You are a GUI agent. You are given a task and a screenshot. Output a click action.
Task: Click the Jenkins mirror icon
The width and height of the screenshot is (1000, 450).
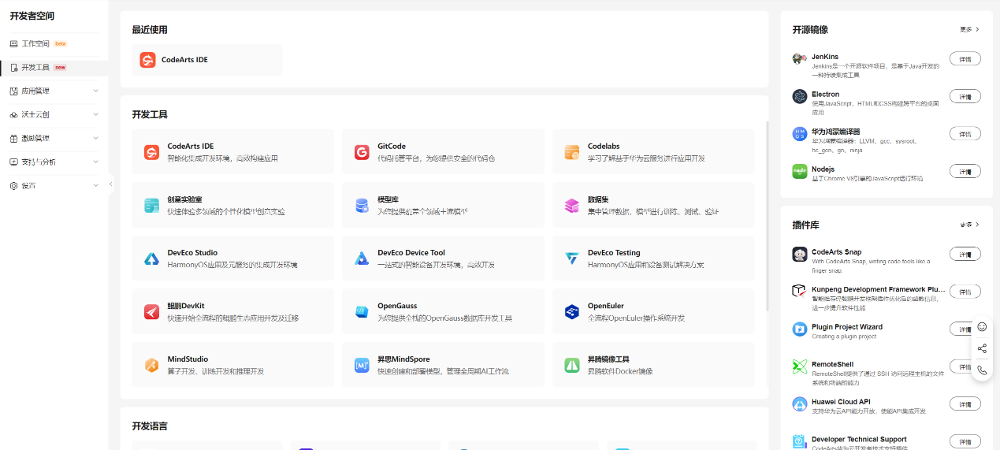799,59
